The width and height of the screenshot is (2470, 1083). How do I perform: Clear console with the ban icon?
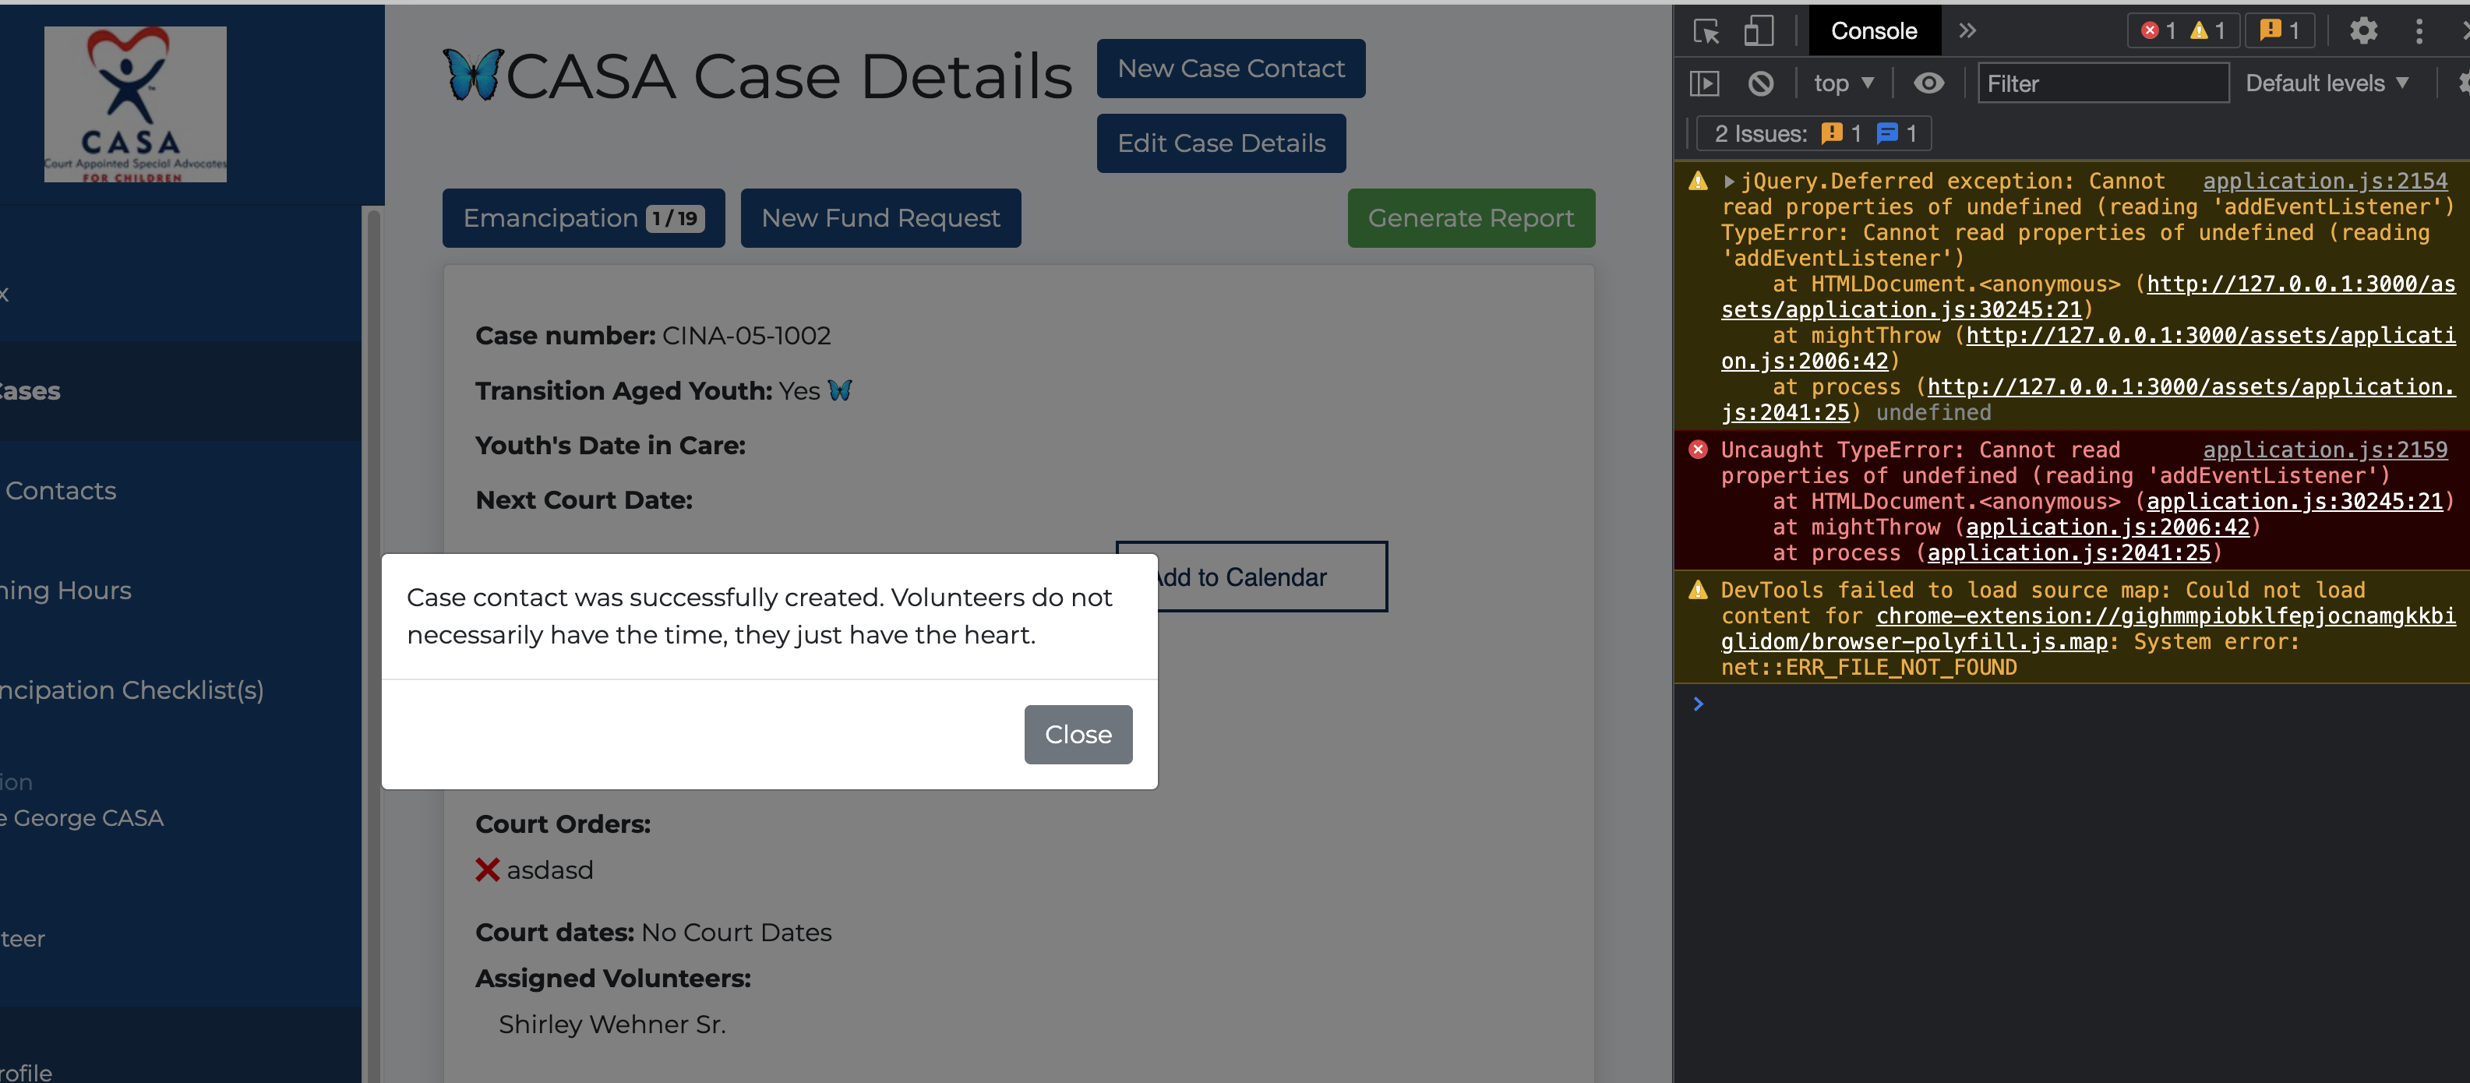tap(1760, 83)
